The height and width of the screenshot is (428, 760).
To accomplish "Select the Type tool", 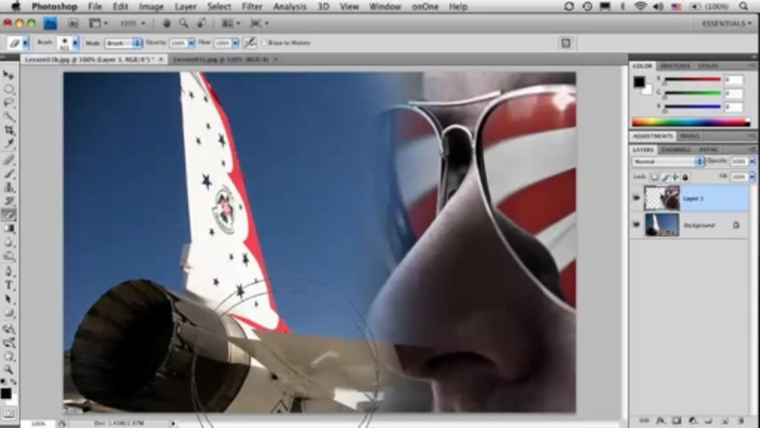I will [x=8, y=286].
